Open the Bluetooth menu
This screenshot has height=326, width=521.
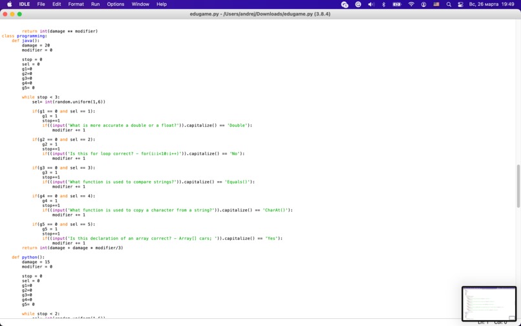tap(383, 5)
